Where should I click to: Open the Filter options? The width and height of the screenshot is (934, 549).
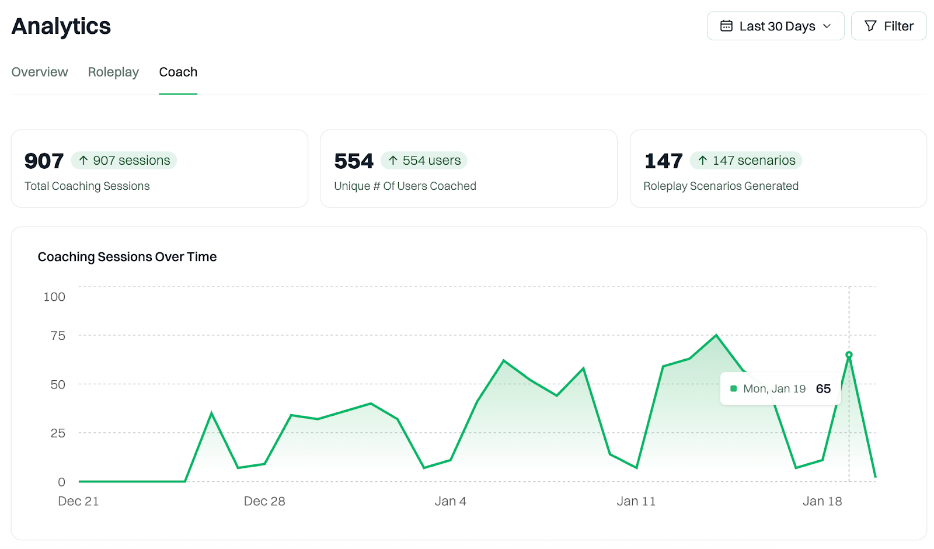pyautogui.click(x=888, y=26)
